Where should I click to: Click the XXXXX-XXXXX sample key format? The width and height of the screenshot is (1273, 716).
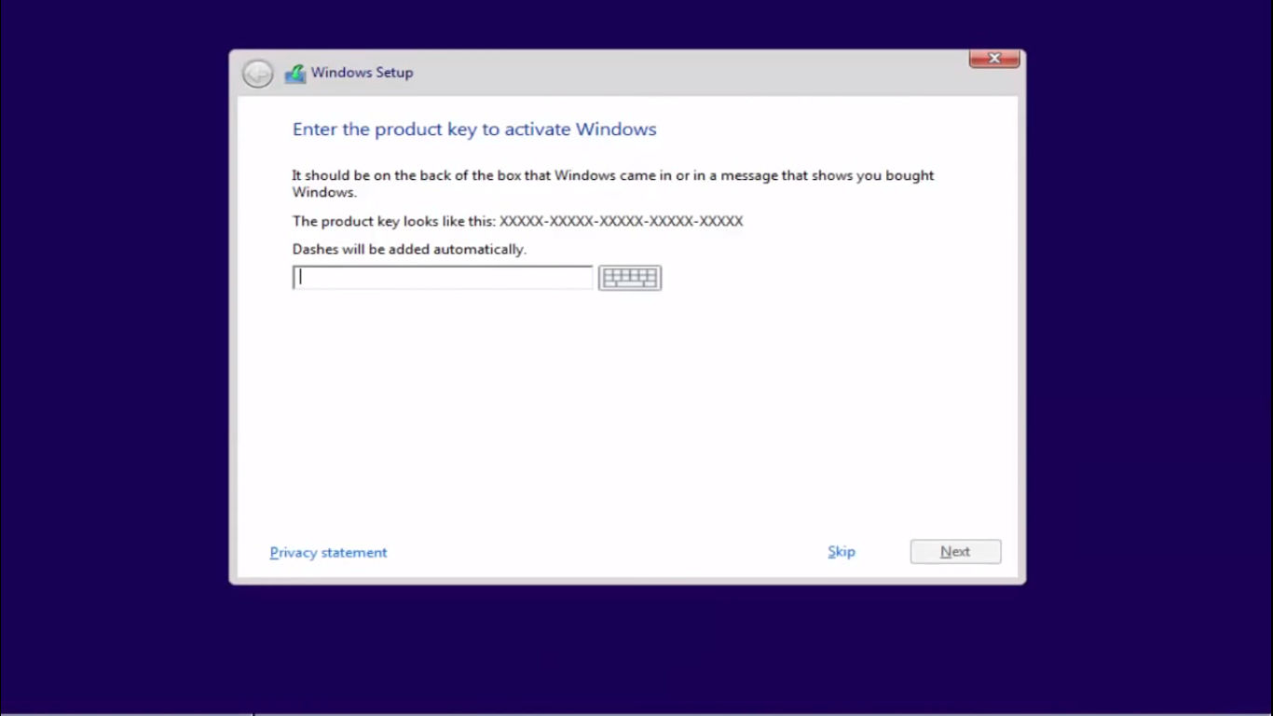coord(621,222)
